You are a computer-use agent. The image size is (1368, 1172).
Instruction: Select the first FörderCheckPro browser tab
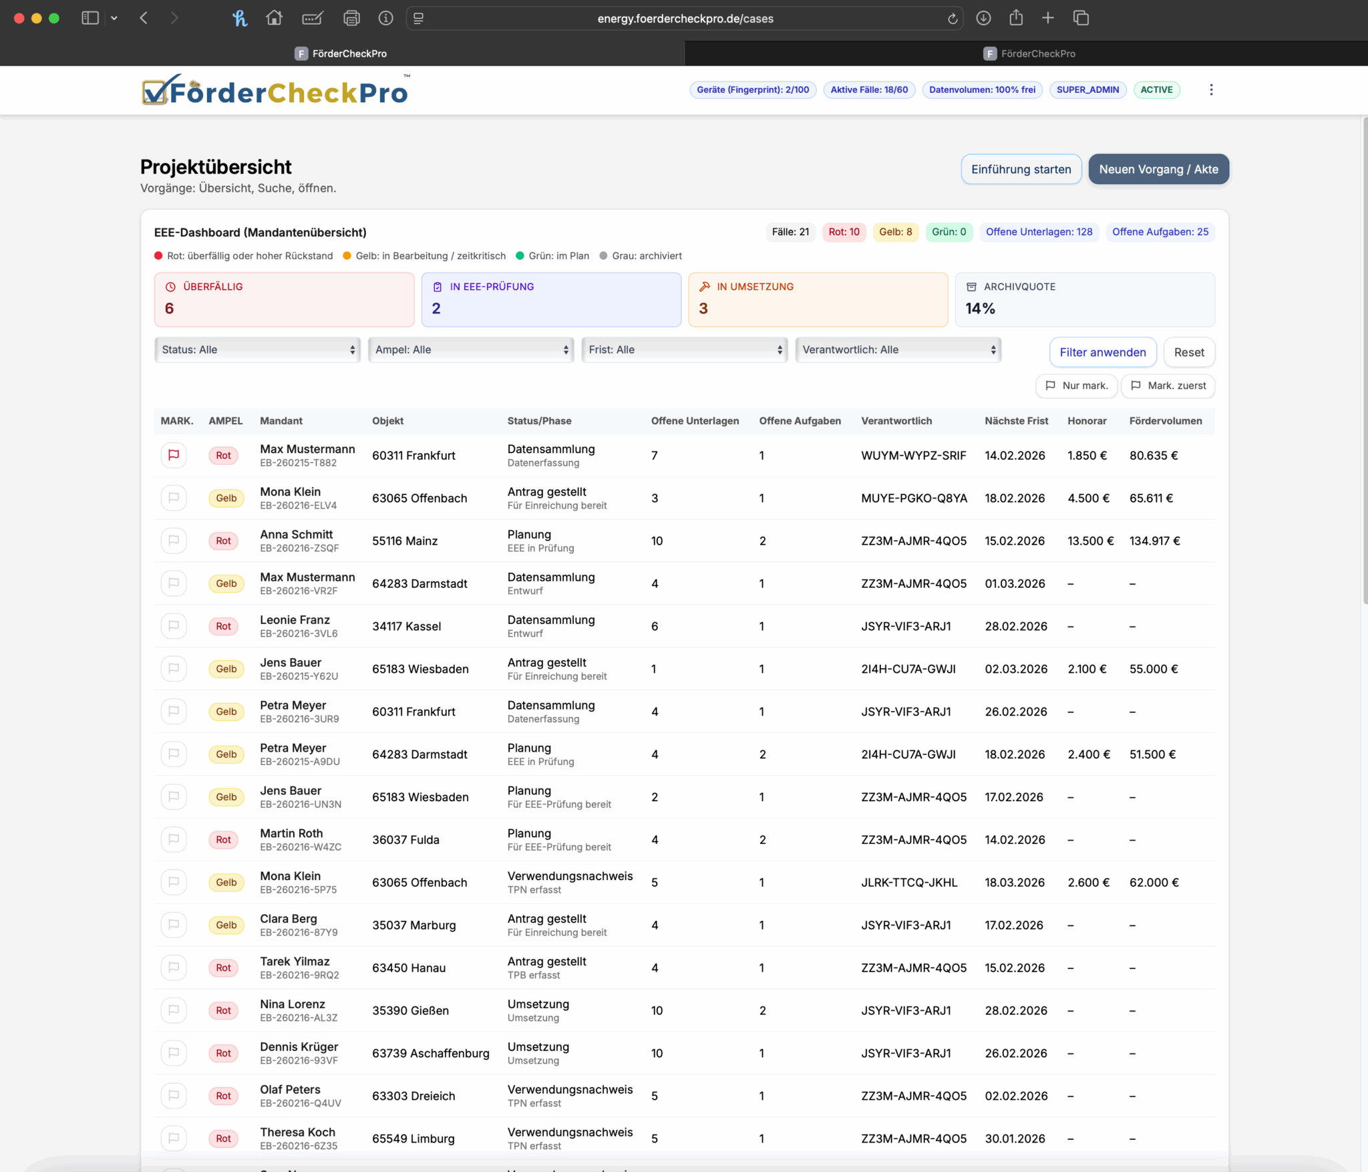coord(341,53)
